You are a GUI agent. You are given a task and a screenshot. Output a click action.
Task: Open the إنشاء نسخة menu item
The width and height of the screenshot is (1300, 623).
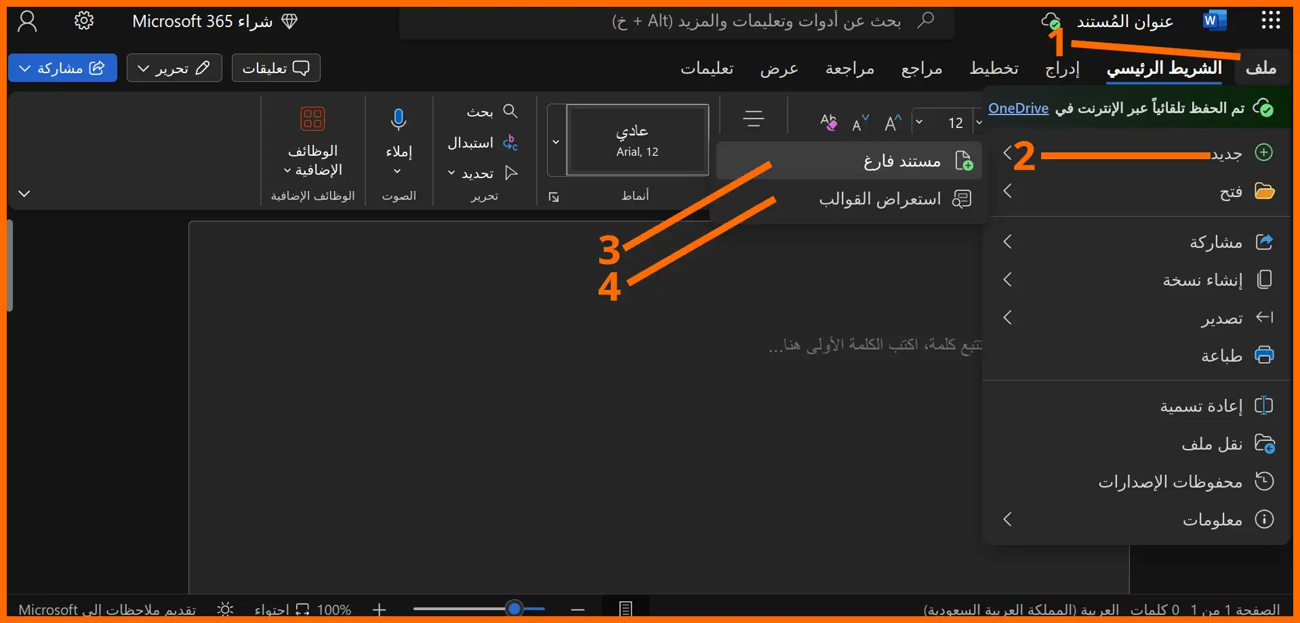[x=1137, y=280]
